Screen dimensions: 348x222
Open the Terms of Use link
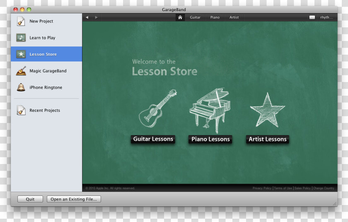point(283,188)
